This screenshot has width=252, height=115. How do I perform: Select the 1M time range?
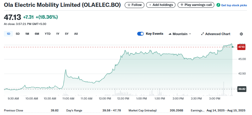click(x=27, y=34)
